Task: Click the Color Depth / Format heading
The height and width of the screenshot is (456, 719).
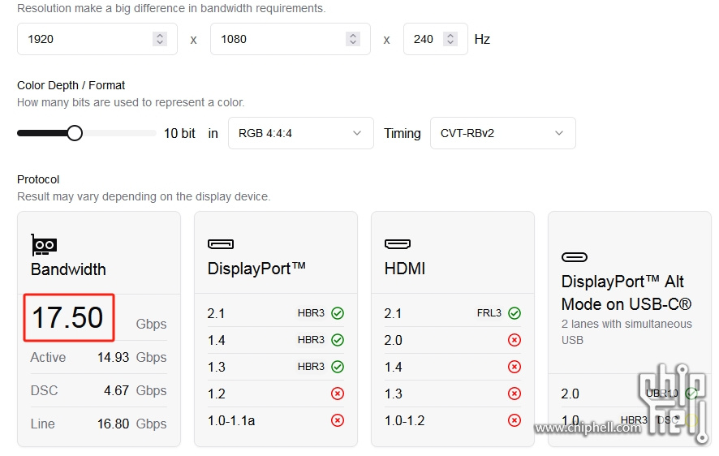Action: pyautogui.click(x=71, y=85)
